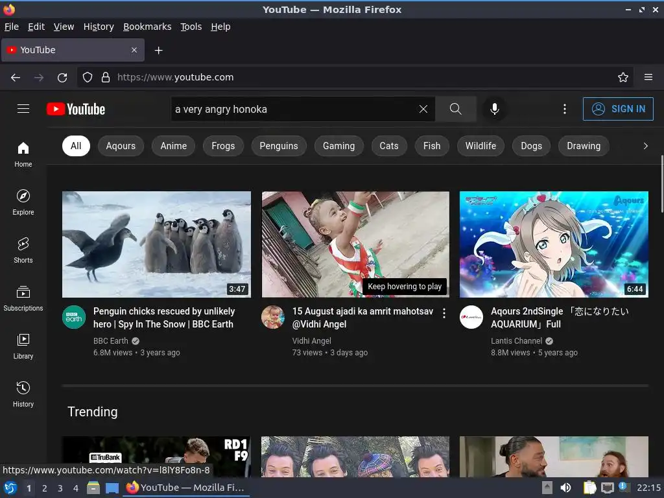Open Explore in the sidebar
Image resolution: width=664 pixels, height=498 pixels.
23,202
